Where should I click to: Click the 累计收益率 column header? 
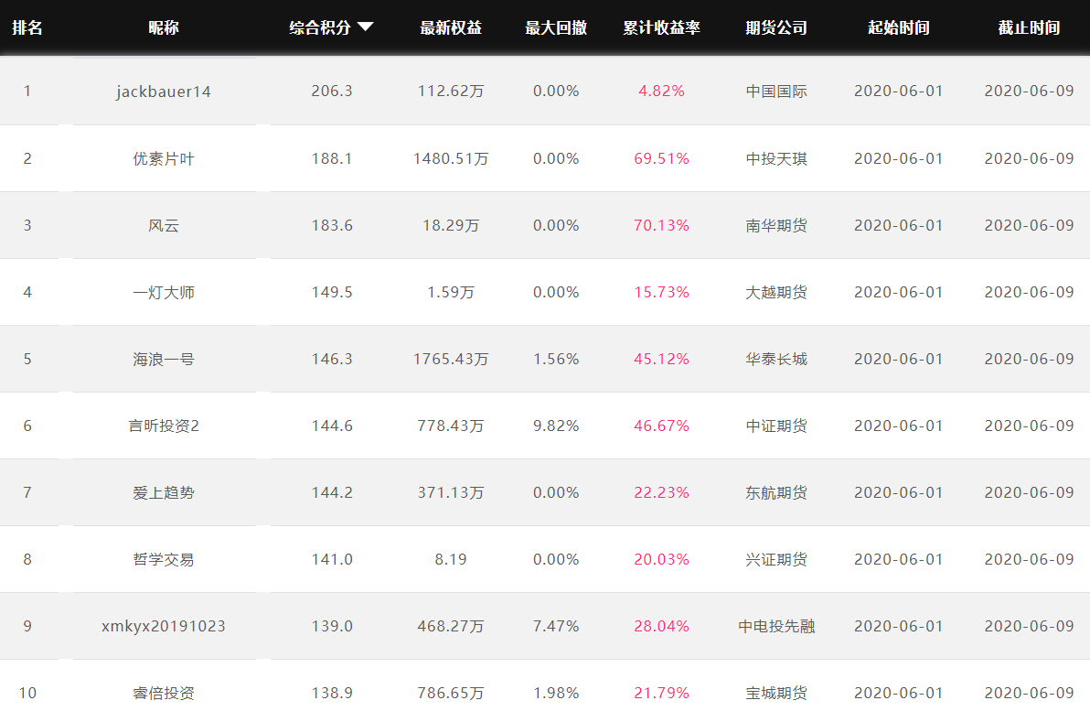coord(661,27)
